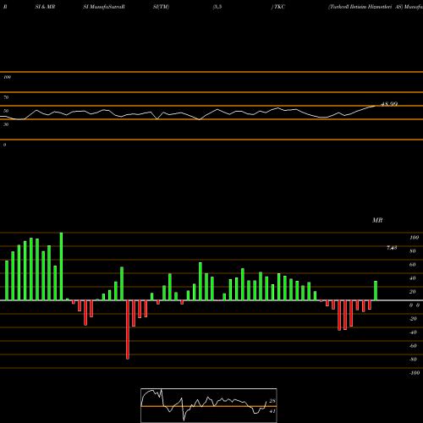Click the last green histogram bar
The image size is (423, 423).
(x=376, y=290)
